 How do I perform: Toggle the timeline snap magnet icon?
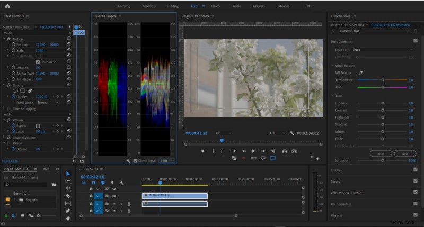pos(93,183)
